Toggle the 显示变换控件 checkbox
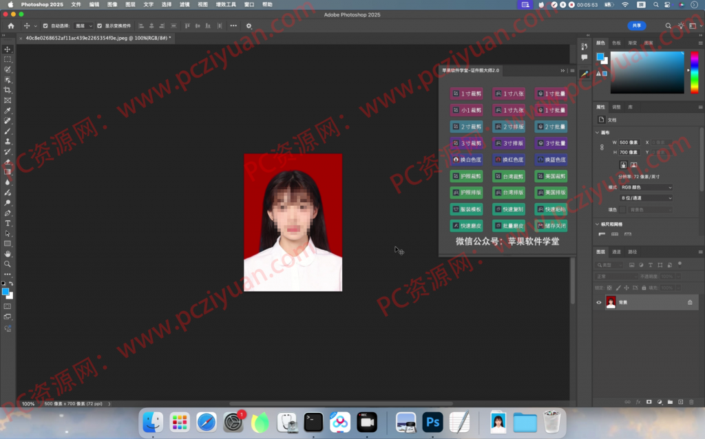Image resolution: width=705 pixels, height=439 pixels. pyautogui.click(x=99, y=26)
